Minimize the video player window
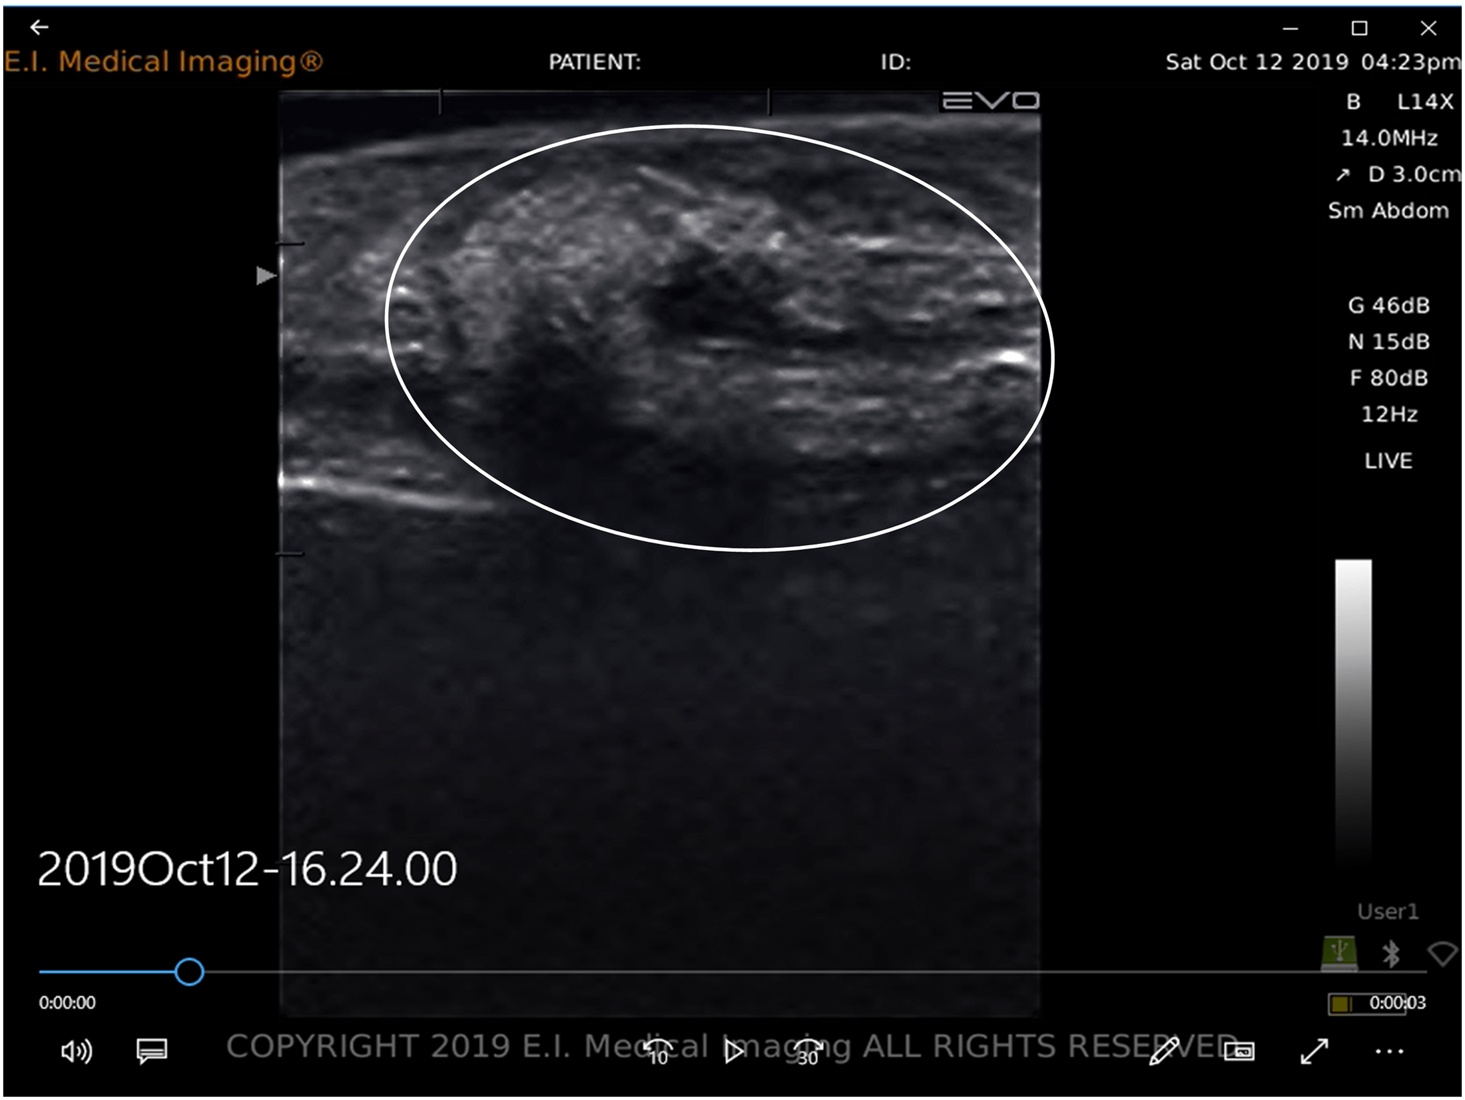This screenshot has height=1100, width=1465. click(1291, 29)
